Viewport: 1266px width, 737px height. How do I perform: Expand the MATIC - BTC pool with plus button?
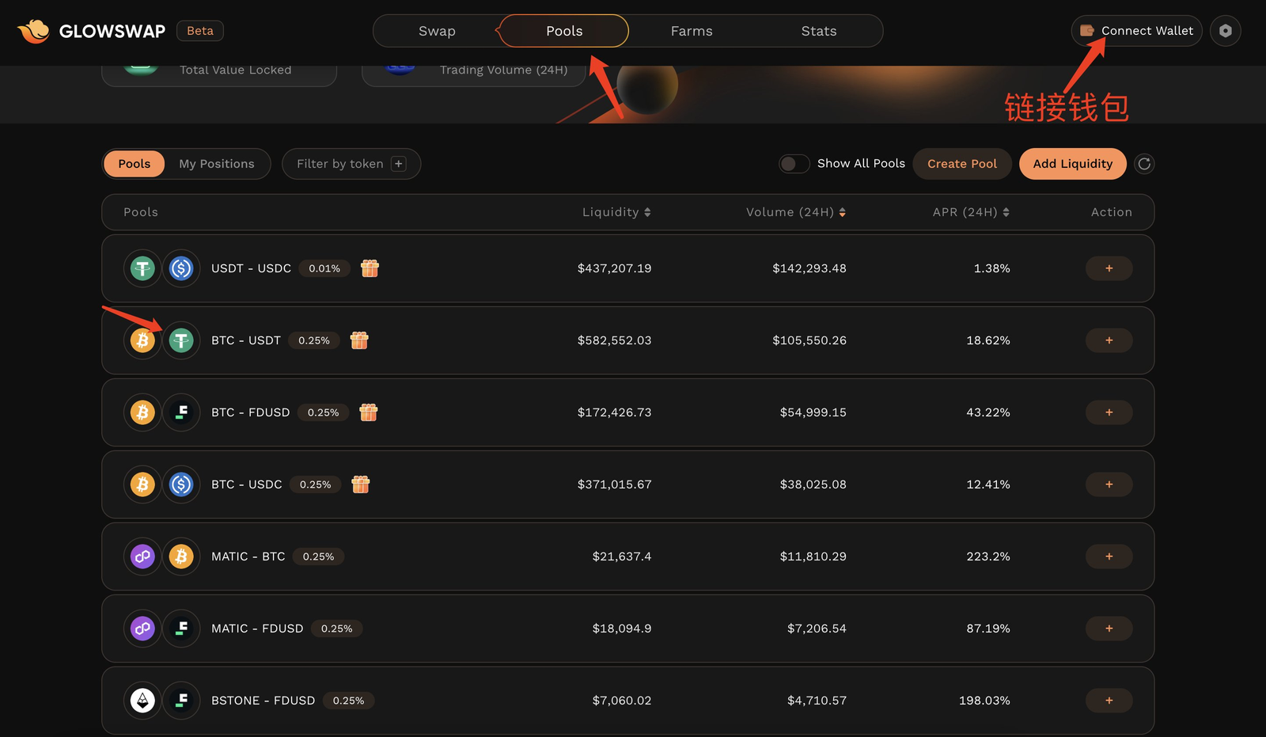[1109, 557]
